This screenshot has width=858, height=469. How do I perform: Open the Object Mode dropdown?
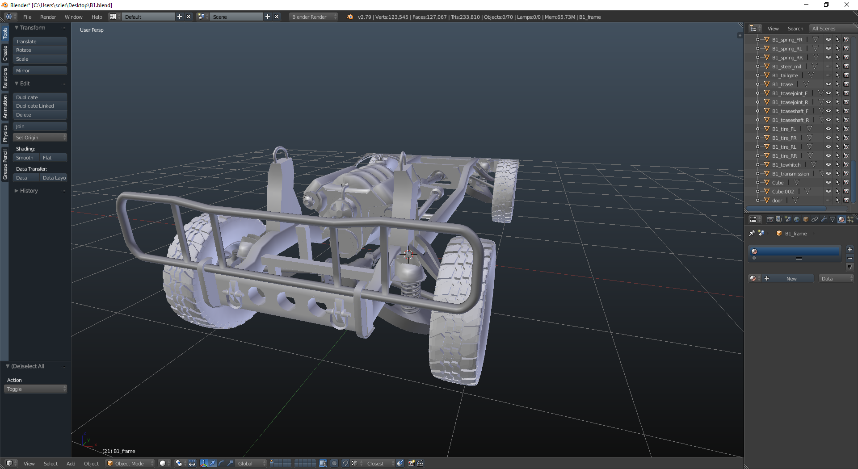click(130, 463)
